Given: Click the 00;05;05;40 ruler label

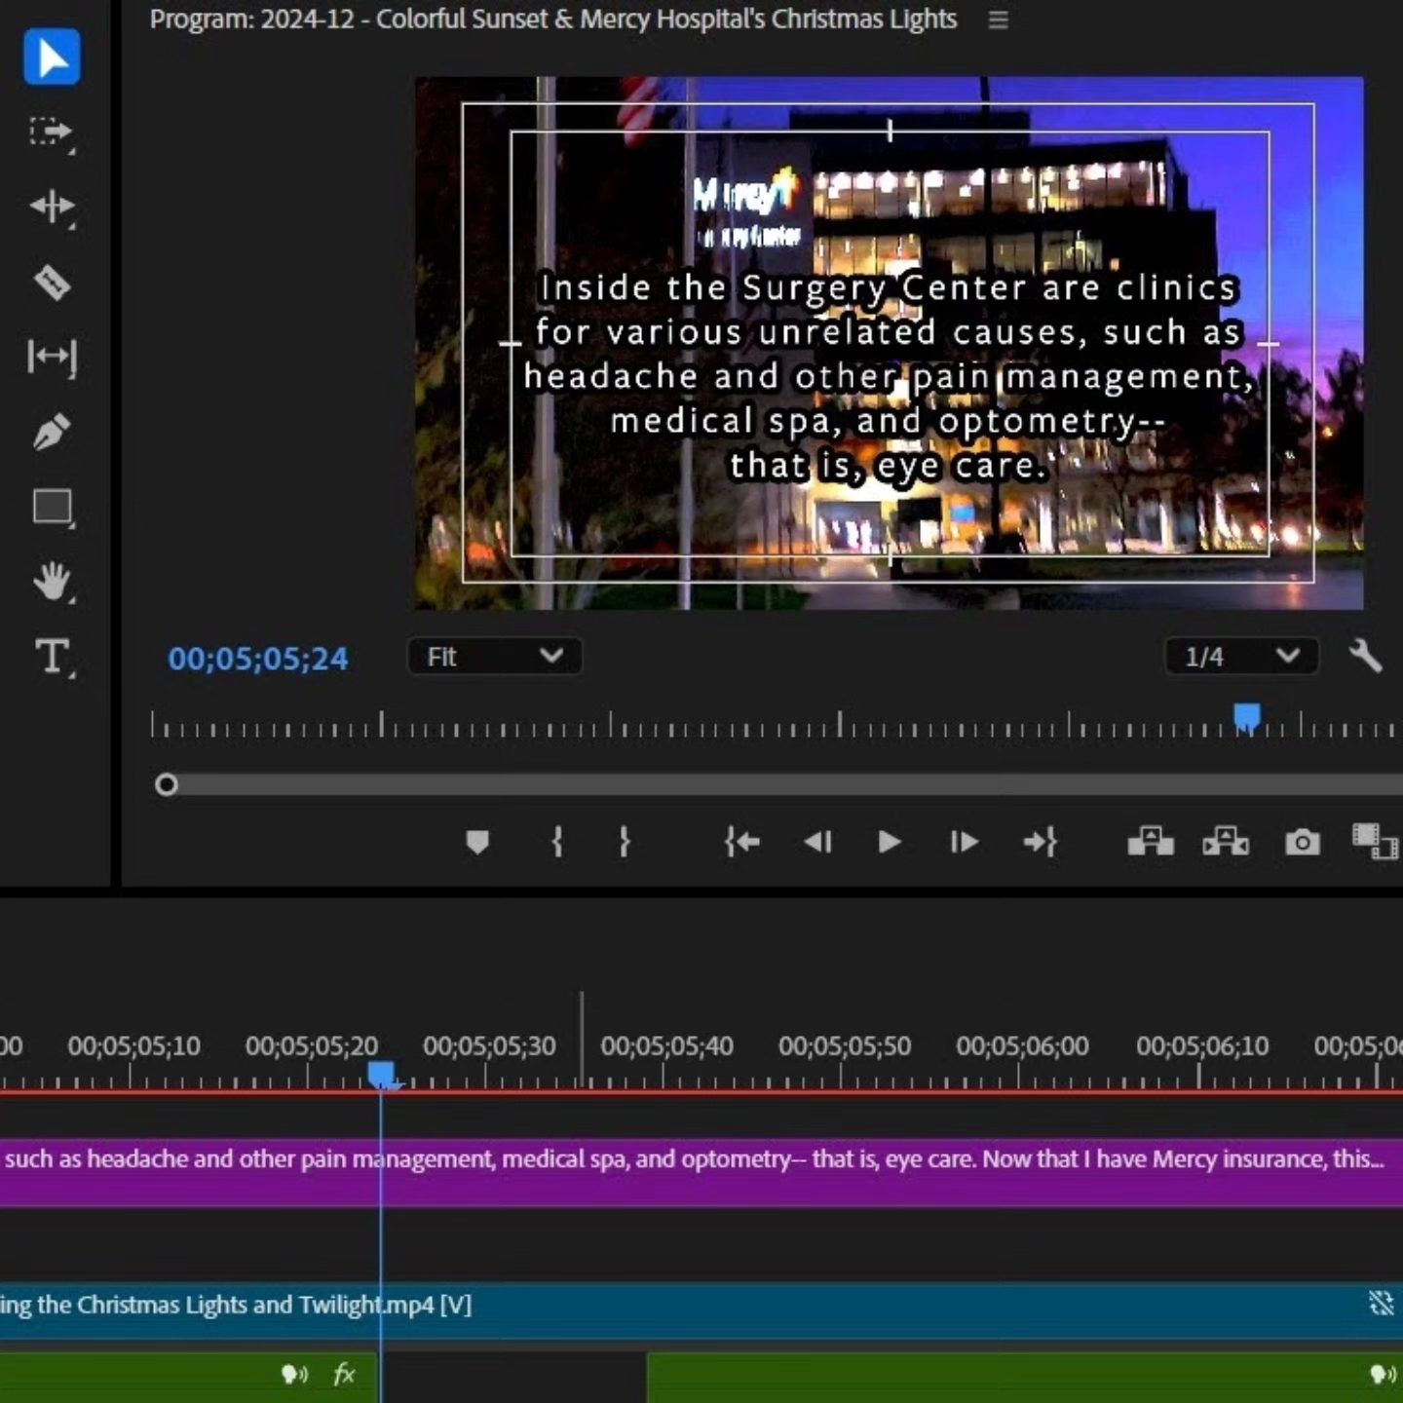Looking at the screenshot, I should 666,1046.
